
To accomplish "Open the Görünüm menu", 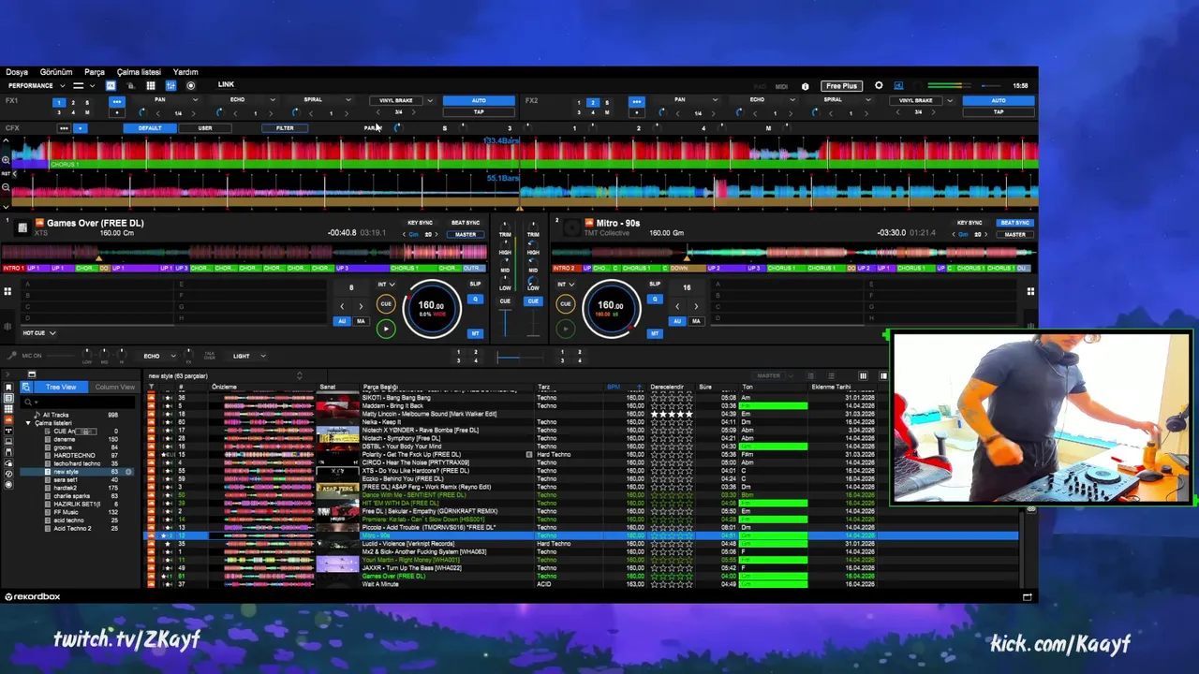I will click(x=56, y=72).
